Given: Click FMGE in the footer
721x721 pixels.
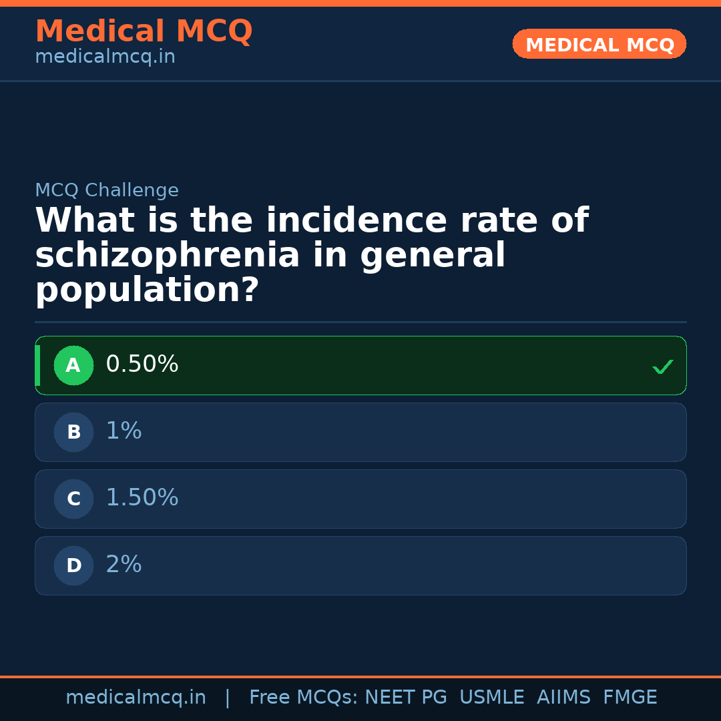Looking at the screenshot, I should [x=630, y=698].
